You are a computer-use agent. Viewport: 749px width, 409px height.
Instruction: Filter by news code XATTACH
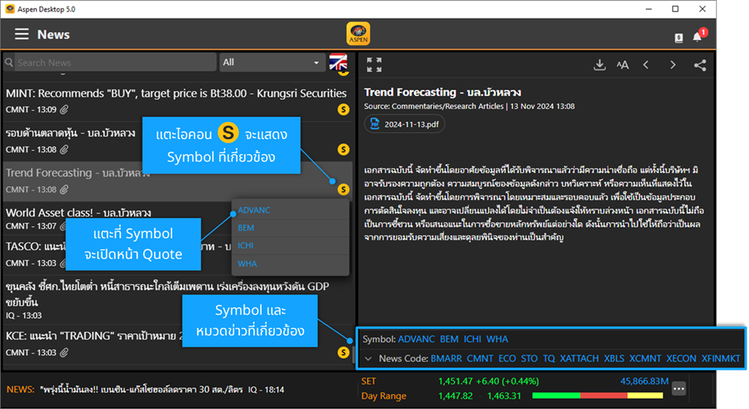tap(580, 358)
